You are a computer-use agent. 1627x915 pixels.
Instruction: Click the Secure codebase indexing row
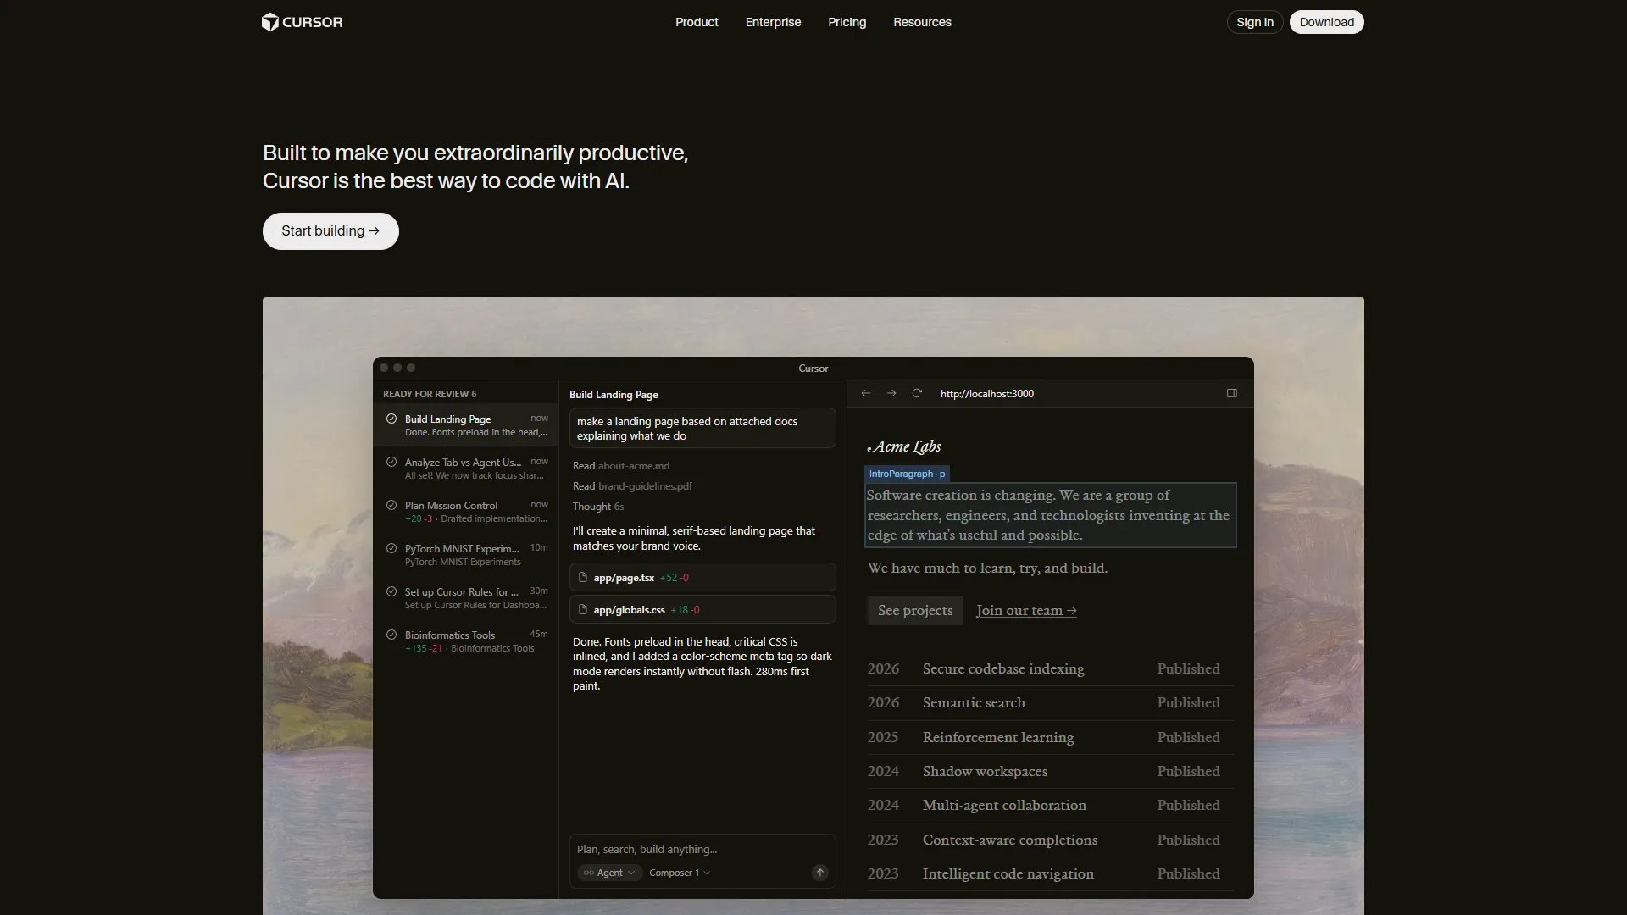coord(1050,669)
